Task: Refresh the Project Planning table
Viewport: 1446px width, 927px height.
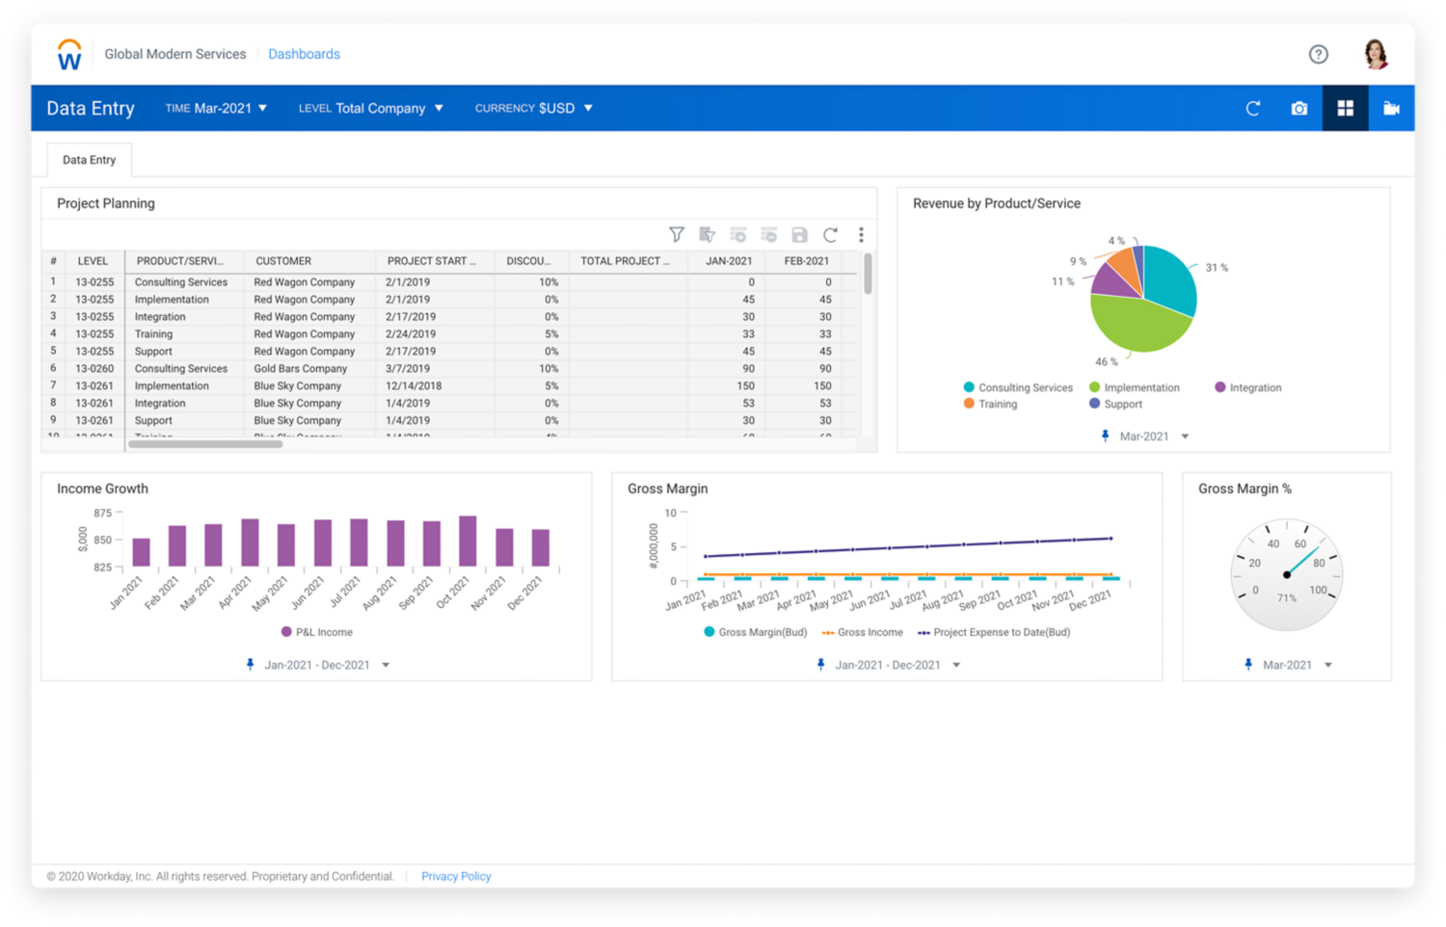Action: (x=830, y=235)
